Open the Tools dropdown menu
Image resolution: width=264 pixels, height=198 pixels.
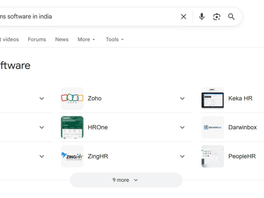(x=114, y=39)
